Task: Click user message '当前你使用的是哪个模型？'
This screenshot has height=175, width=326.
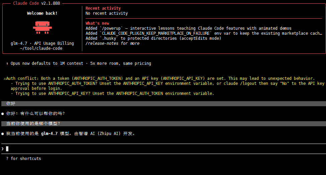Action: tap(33, 124)
